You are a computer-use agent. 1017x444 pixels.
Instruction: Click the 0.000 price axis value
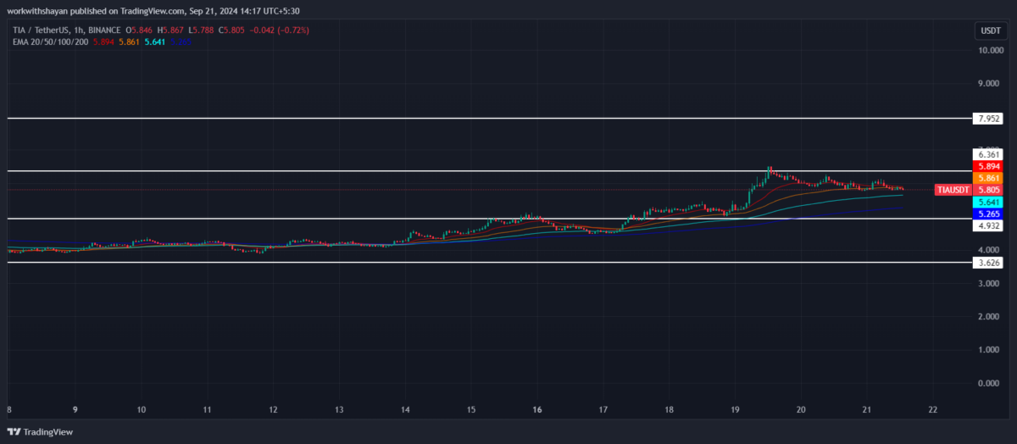click(990, 383)
